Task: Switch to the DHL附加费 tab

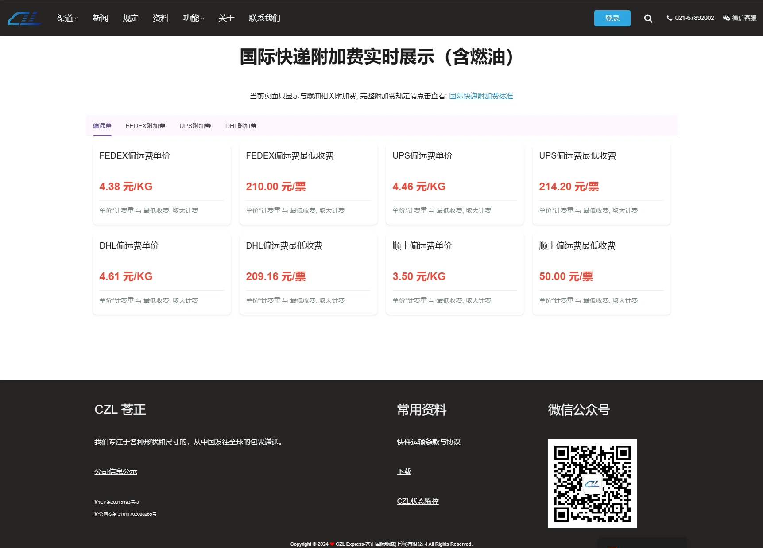Action: pyautogui.click(x=241, y=126)
